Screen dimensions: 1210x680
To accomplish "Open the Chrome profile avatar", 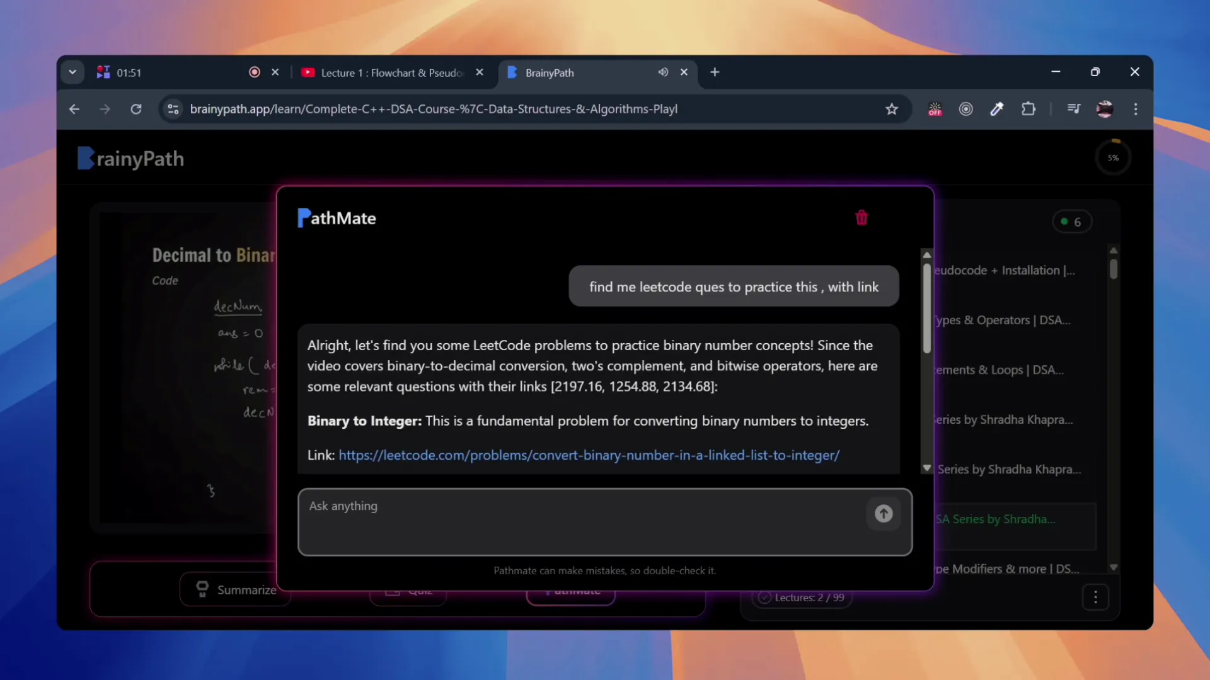I will 1105,109.
